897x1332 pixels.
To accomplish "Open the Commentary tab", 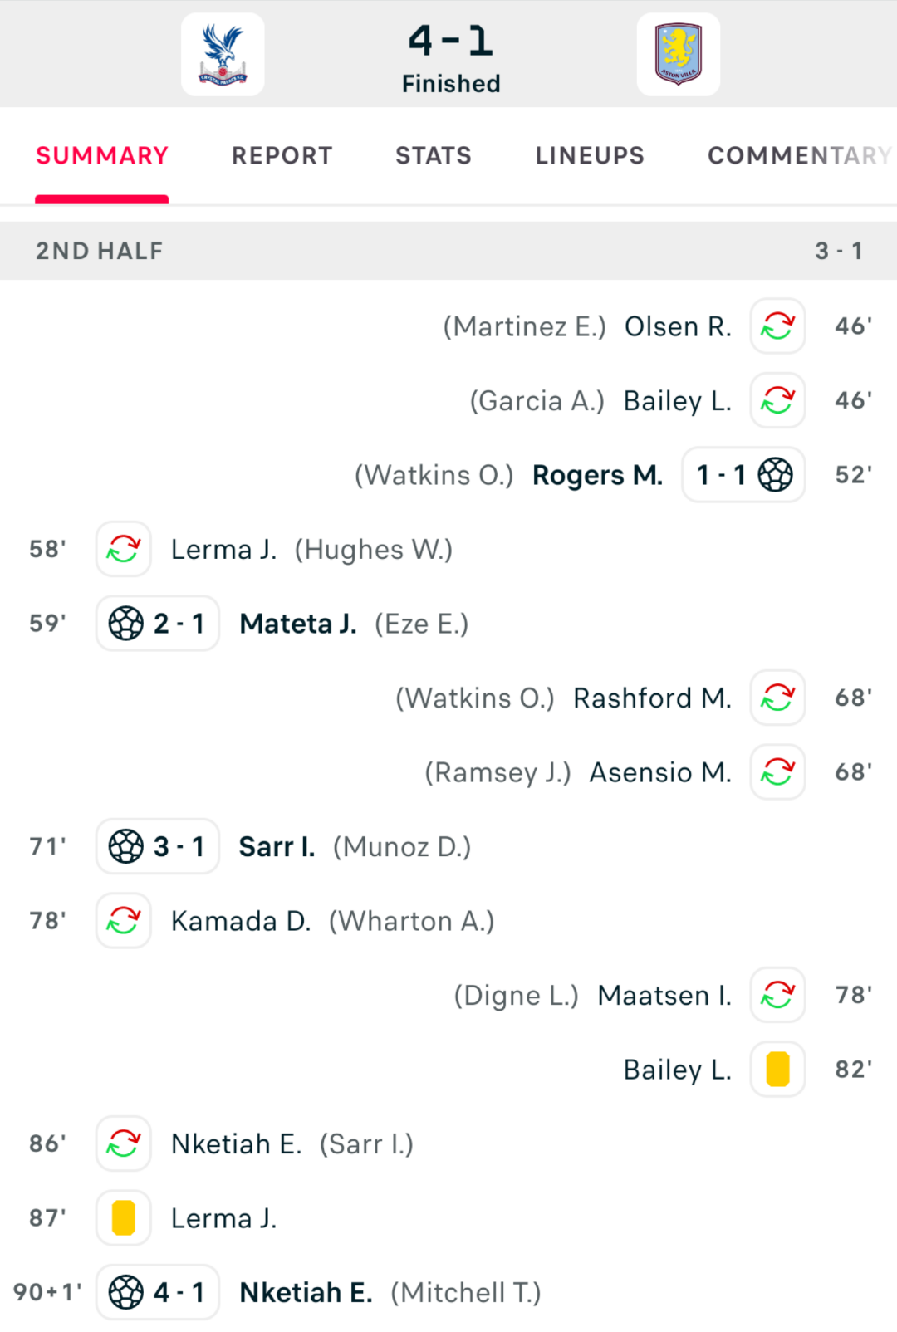I will (x=799, y=155).
